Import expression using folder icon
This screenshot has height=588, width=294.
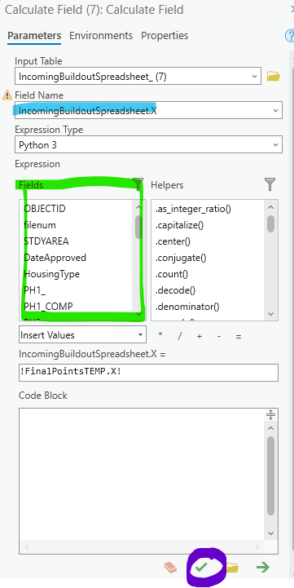[x=233, y=568]
